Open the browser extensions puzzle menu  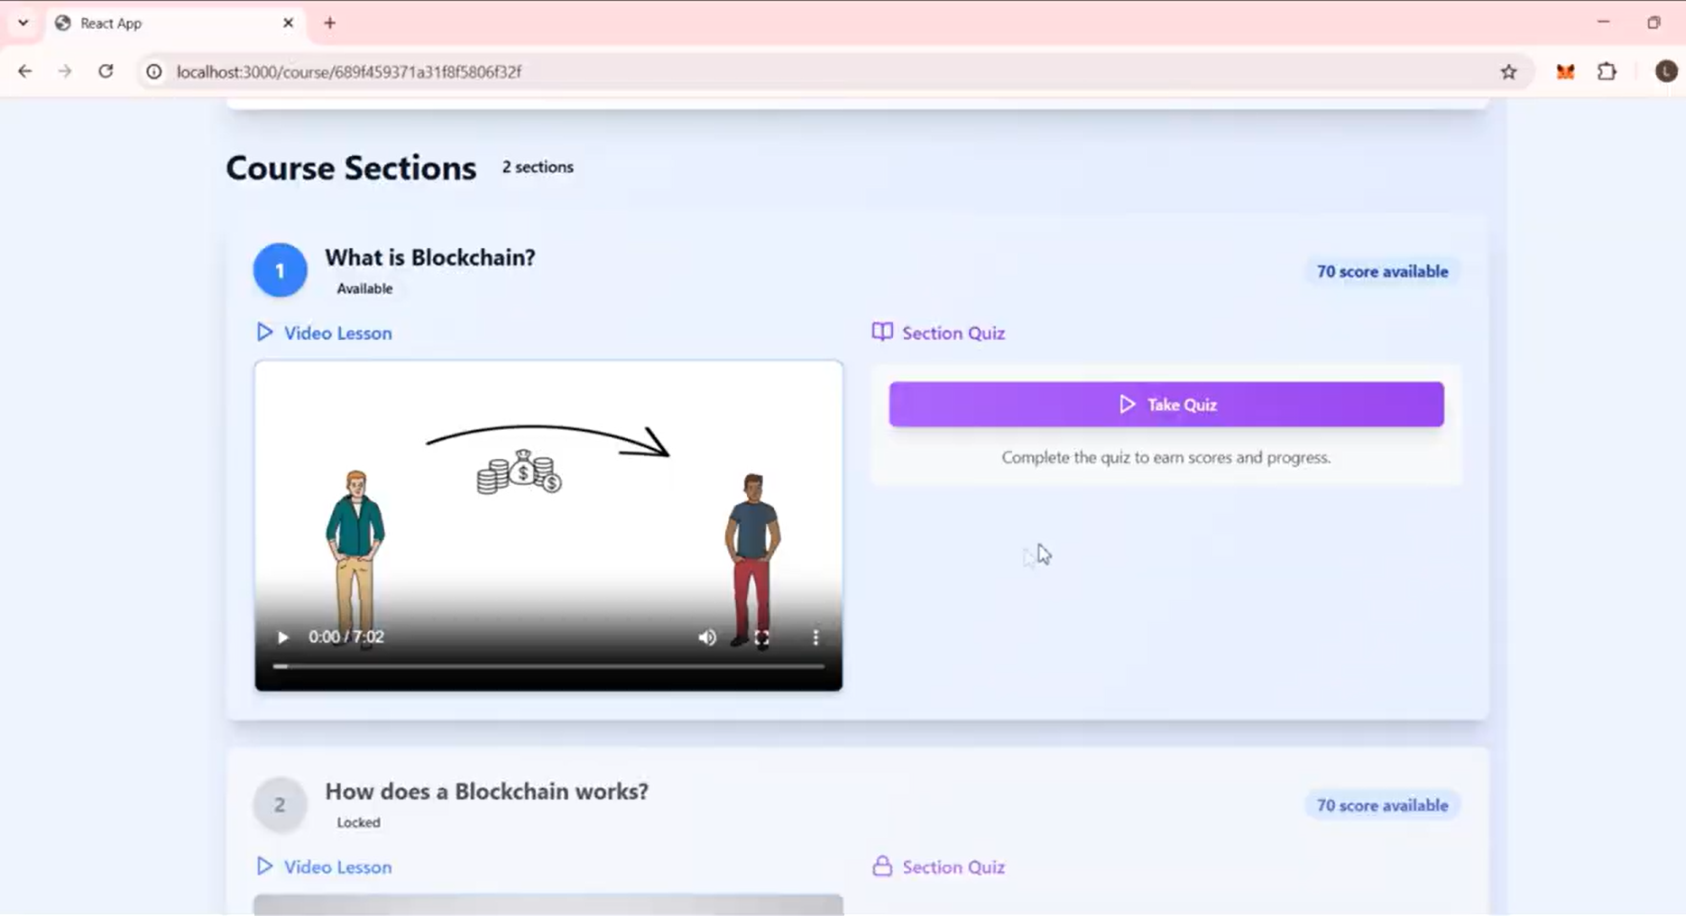[x=1607, y=71]
